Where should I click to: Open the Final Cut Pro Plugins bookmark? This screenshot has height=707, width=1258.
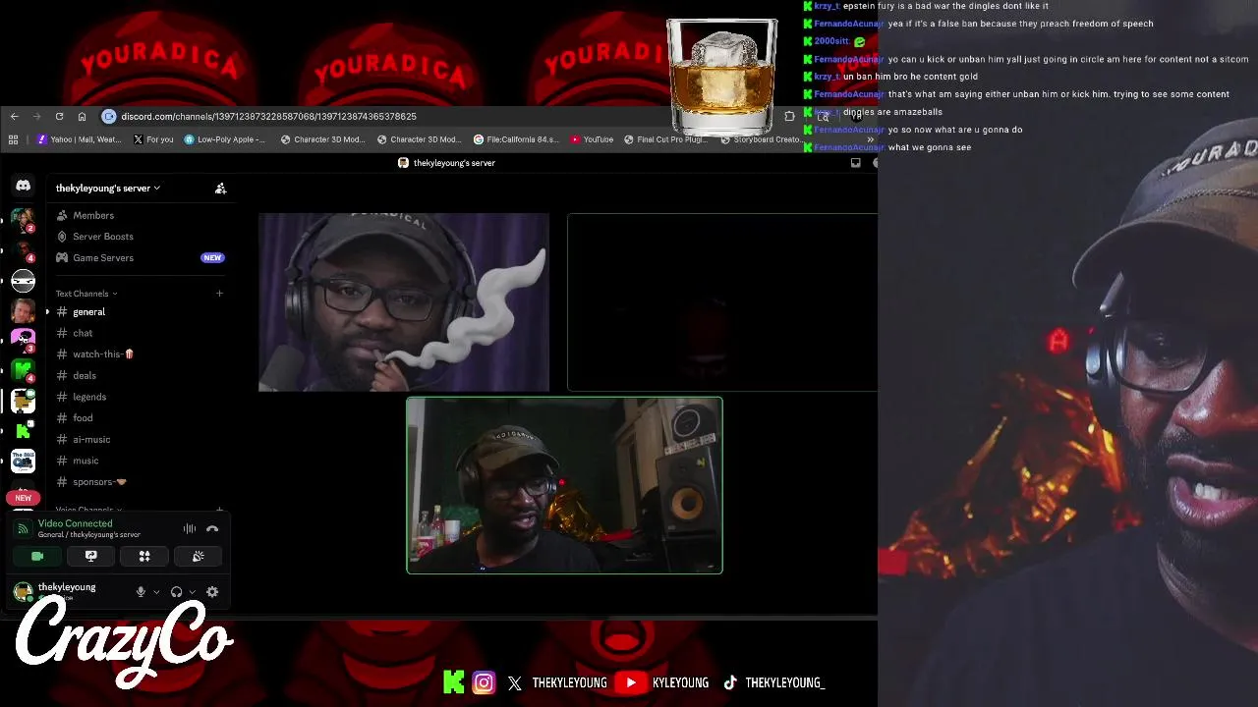[665, 139]
